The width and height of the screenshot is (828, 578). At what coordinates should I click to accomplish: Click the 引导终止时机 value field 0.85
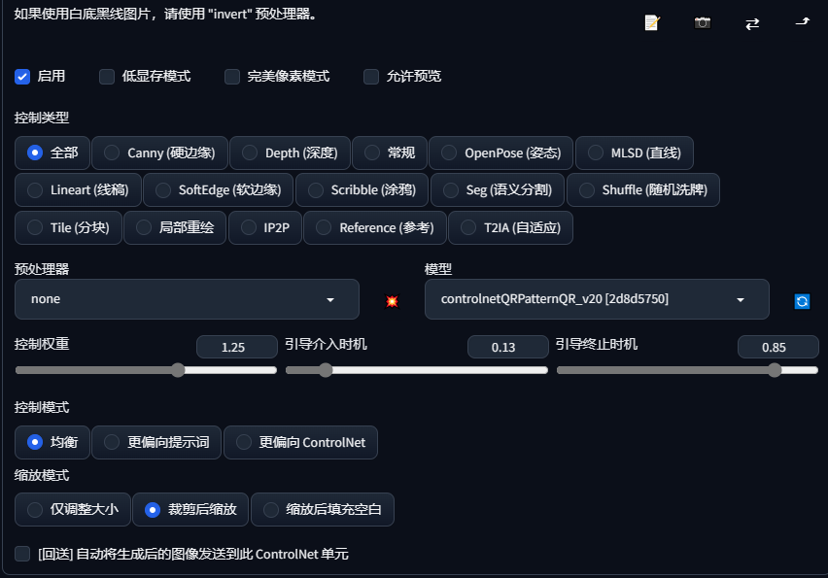tap(776, 347)
